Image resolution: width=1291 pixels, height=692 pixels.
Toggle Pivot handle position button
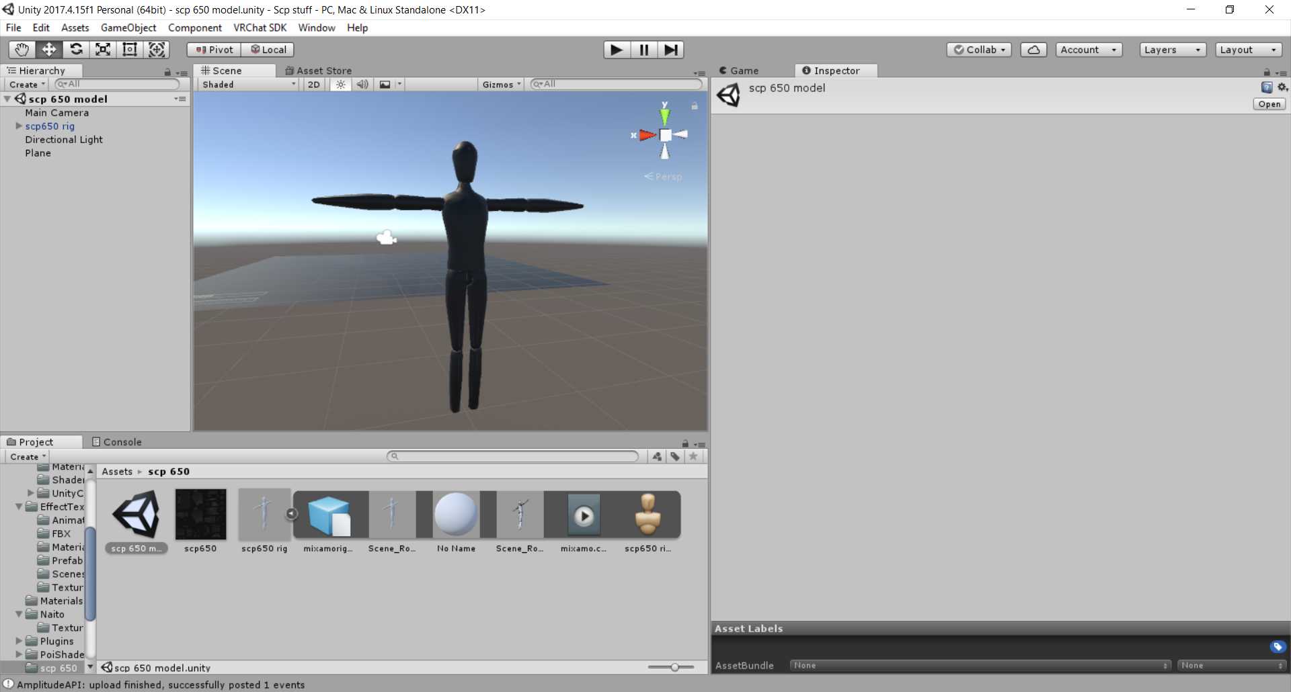coord(214,50)
